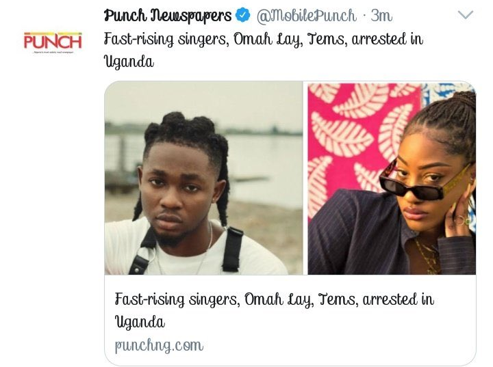Open the left photo of the man in suspenders
Viewport: 493px width, 367px height.
(204, 178)
